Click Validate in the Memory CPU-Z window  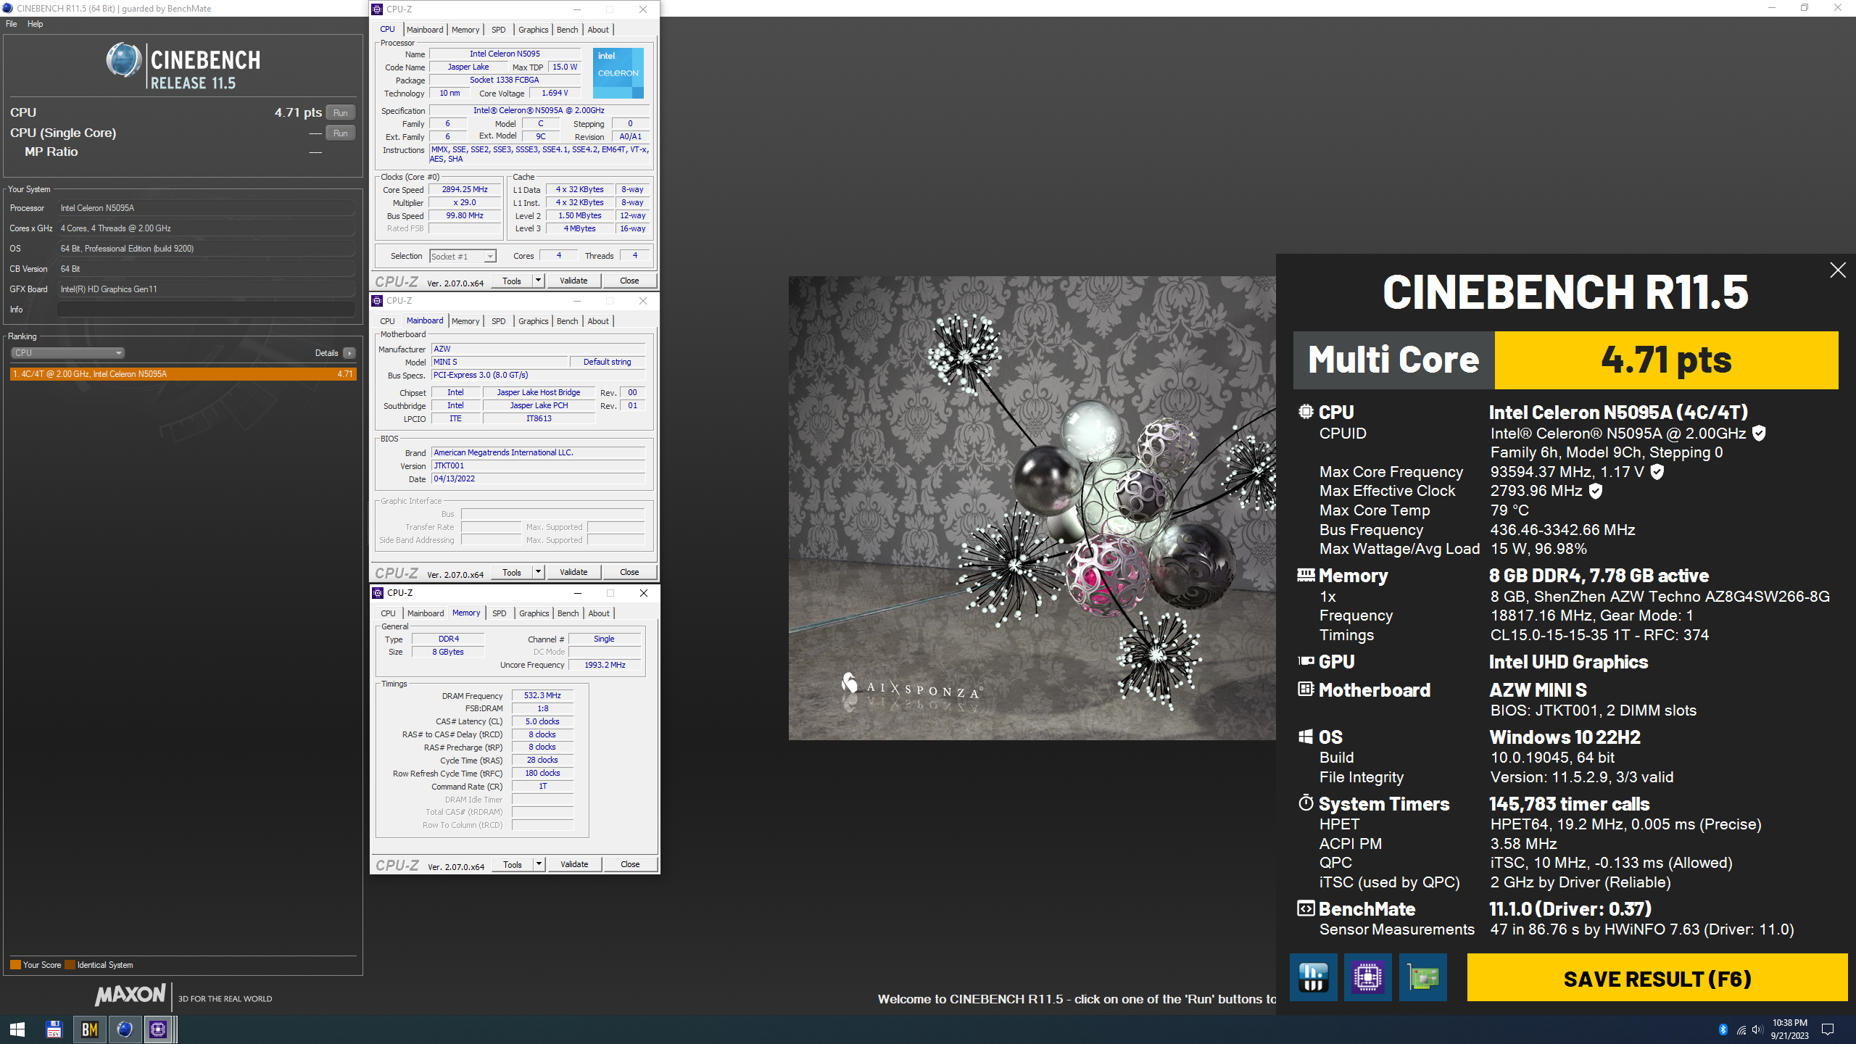click(574, 864)
